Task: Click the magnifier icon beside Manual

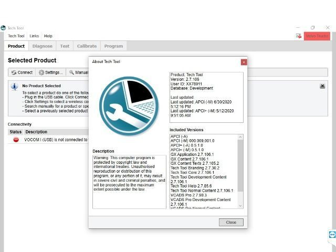Action: point(71,72)
